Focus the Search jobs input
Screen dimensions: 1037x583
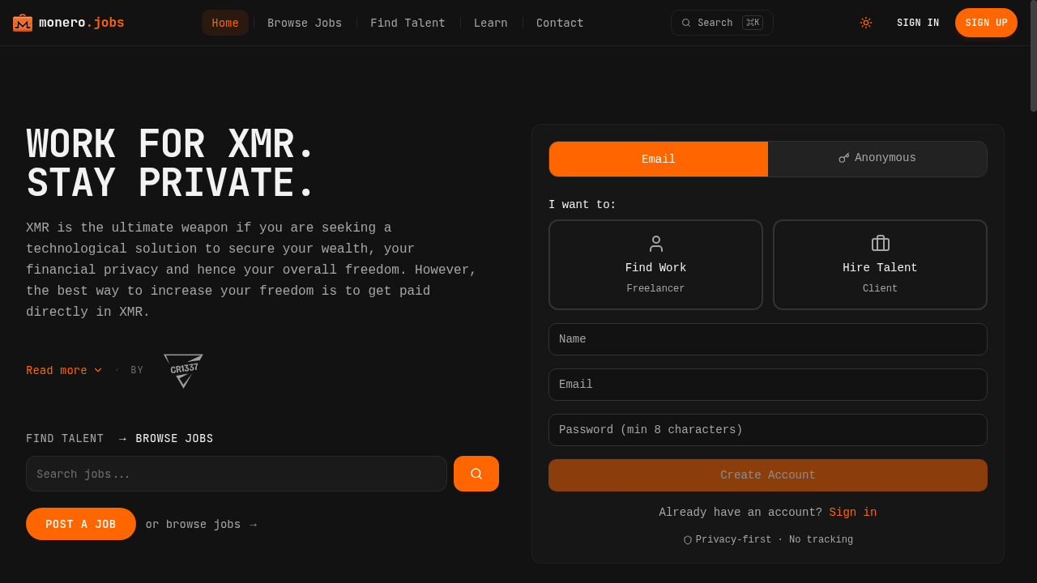pos(237,474)
